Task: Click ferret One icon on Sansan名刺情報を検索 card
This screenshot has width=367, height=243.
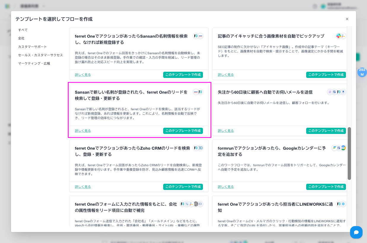Action: [196, 36]
